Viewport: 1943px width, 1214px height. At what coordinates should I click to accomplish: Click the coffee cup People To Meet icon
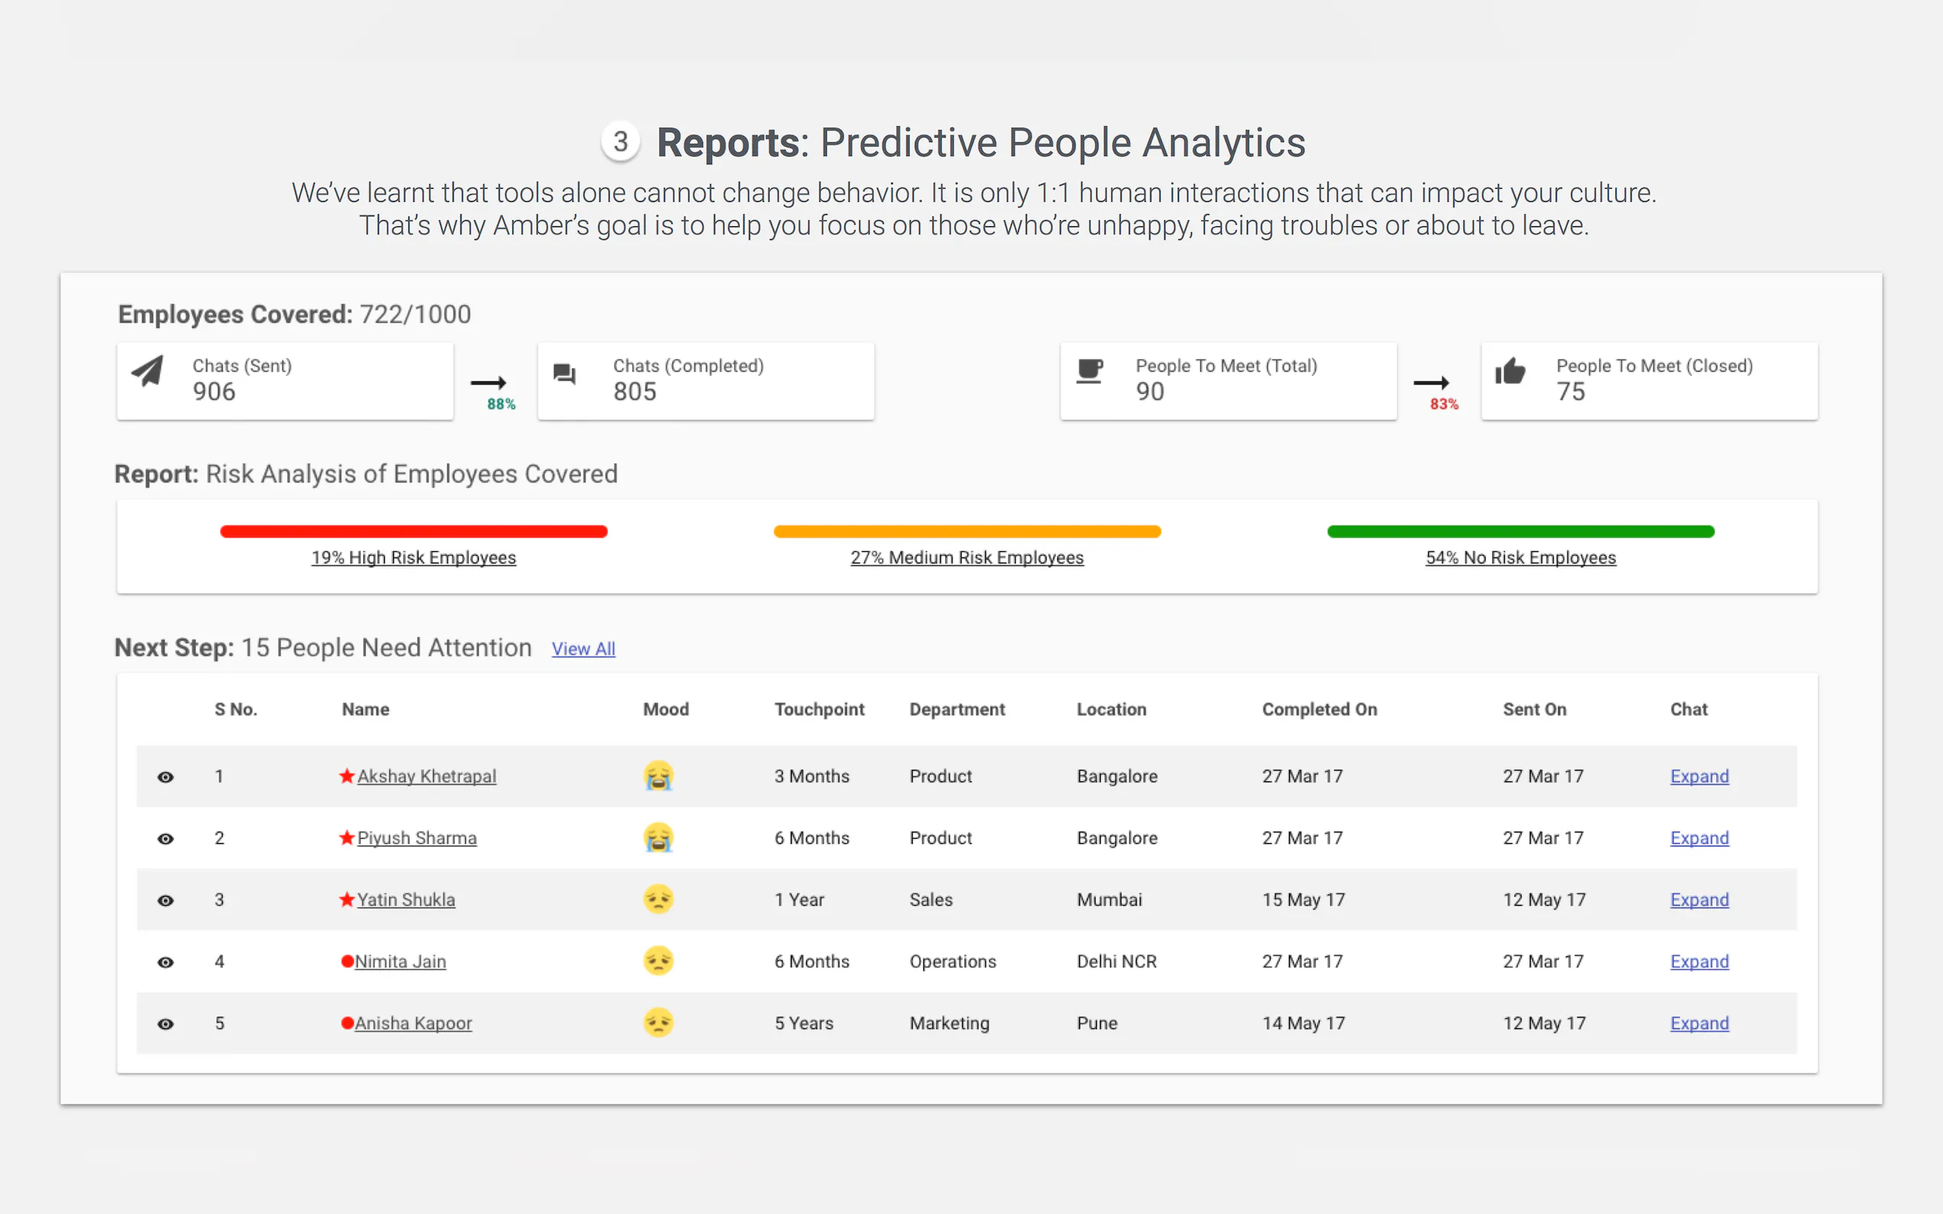(x=1089, y=371)
